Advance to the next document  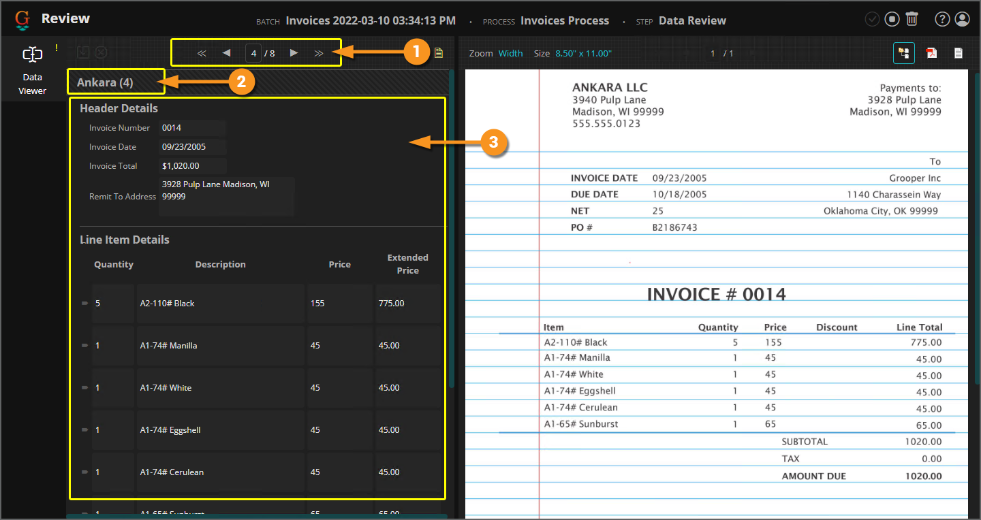[x=294, y=53]
